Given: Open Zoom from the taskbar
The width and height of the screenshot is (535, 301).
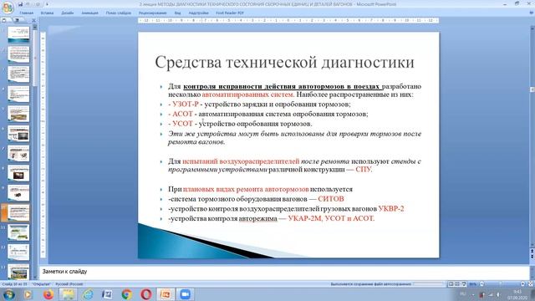Looking at the screenshot, I should pyautogui.click(x=185, y=294).
